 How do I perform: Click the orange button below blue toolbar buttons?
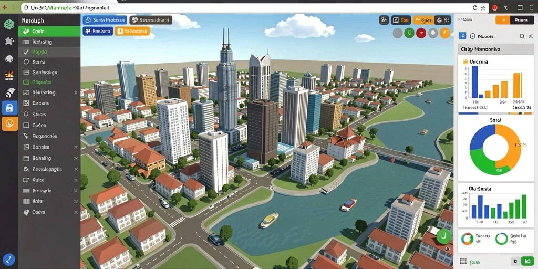[132, 31]
